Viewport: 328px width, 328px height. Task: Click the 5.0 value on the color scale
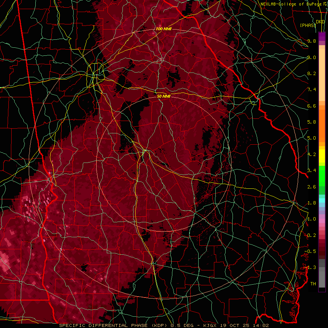point(312,138)
